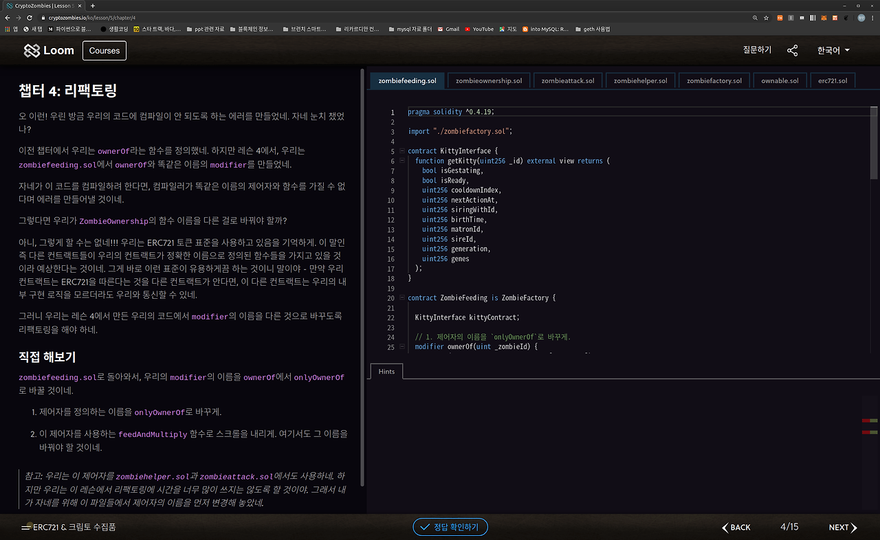
Task: Click the import "./zombiefactory.sol" code line
Action: coord(460,131)
